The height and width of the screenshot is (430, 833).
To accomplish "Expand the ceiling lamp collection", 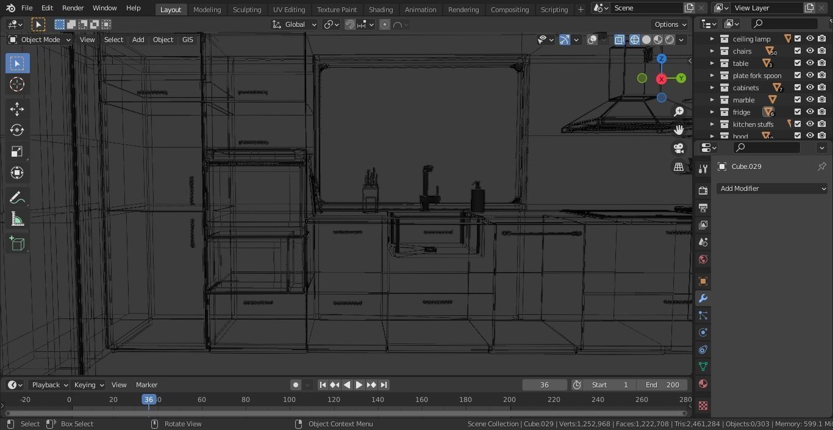I will pos(712,38).
